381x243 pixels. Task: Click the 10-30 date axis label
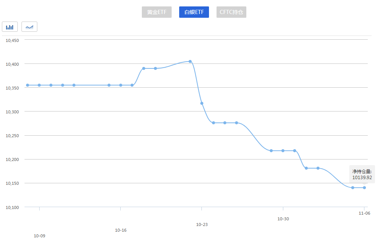tap(283, 219)
